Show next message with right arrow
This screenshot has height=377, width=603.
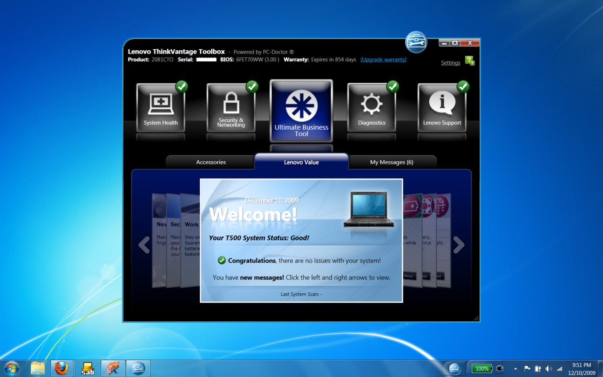click(459, 245)
